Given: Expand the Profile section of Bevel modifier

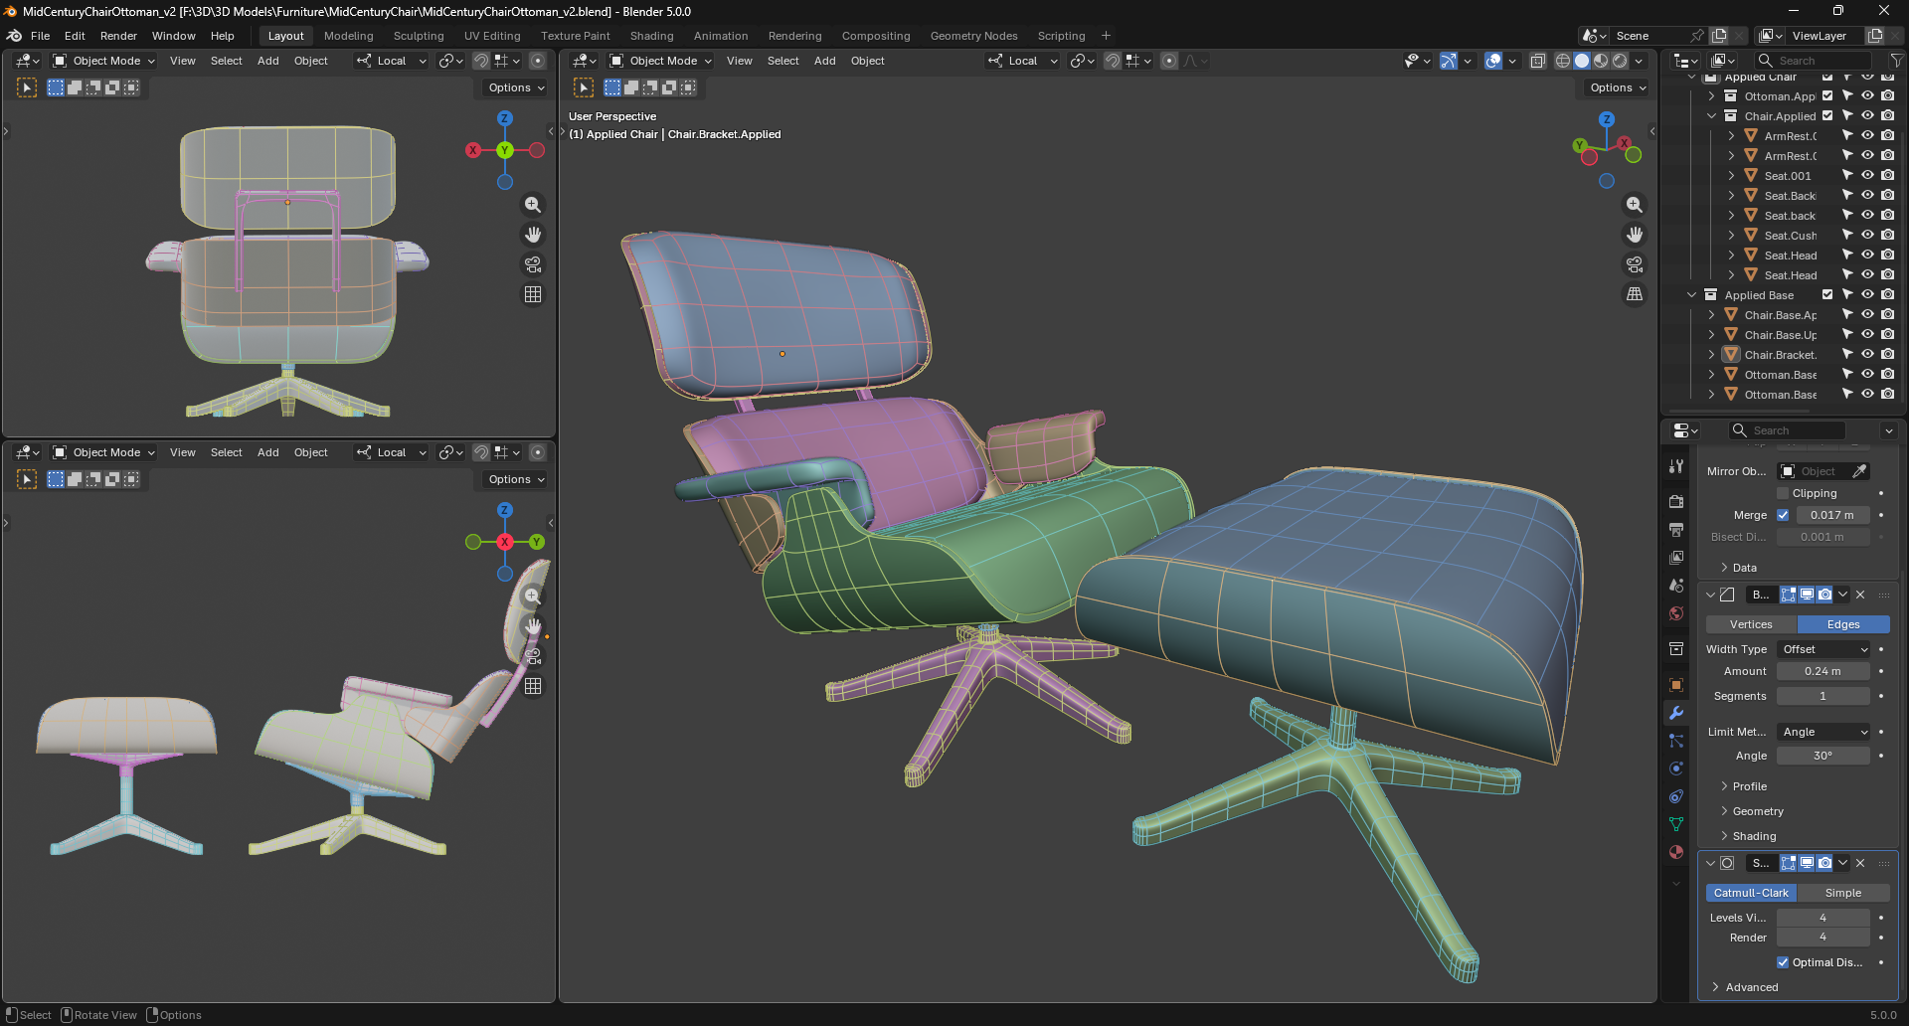Looking at the screenshot, I should click(x=1749, y=786).
